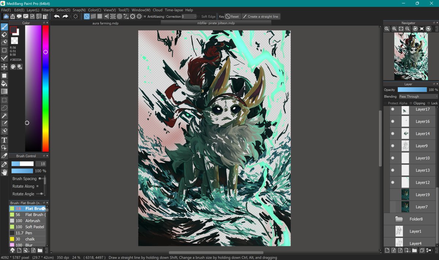
Task: Enable the concentric circle snap guide
Action: pos(120,16)
